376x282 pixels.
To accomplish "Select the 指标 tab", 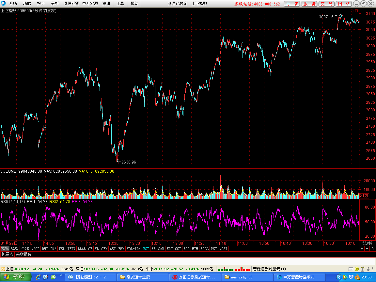I will coord(5,249).
